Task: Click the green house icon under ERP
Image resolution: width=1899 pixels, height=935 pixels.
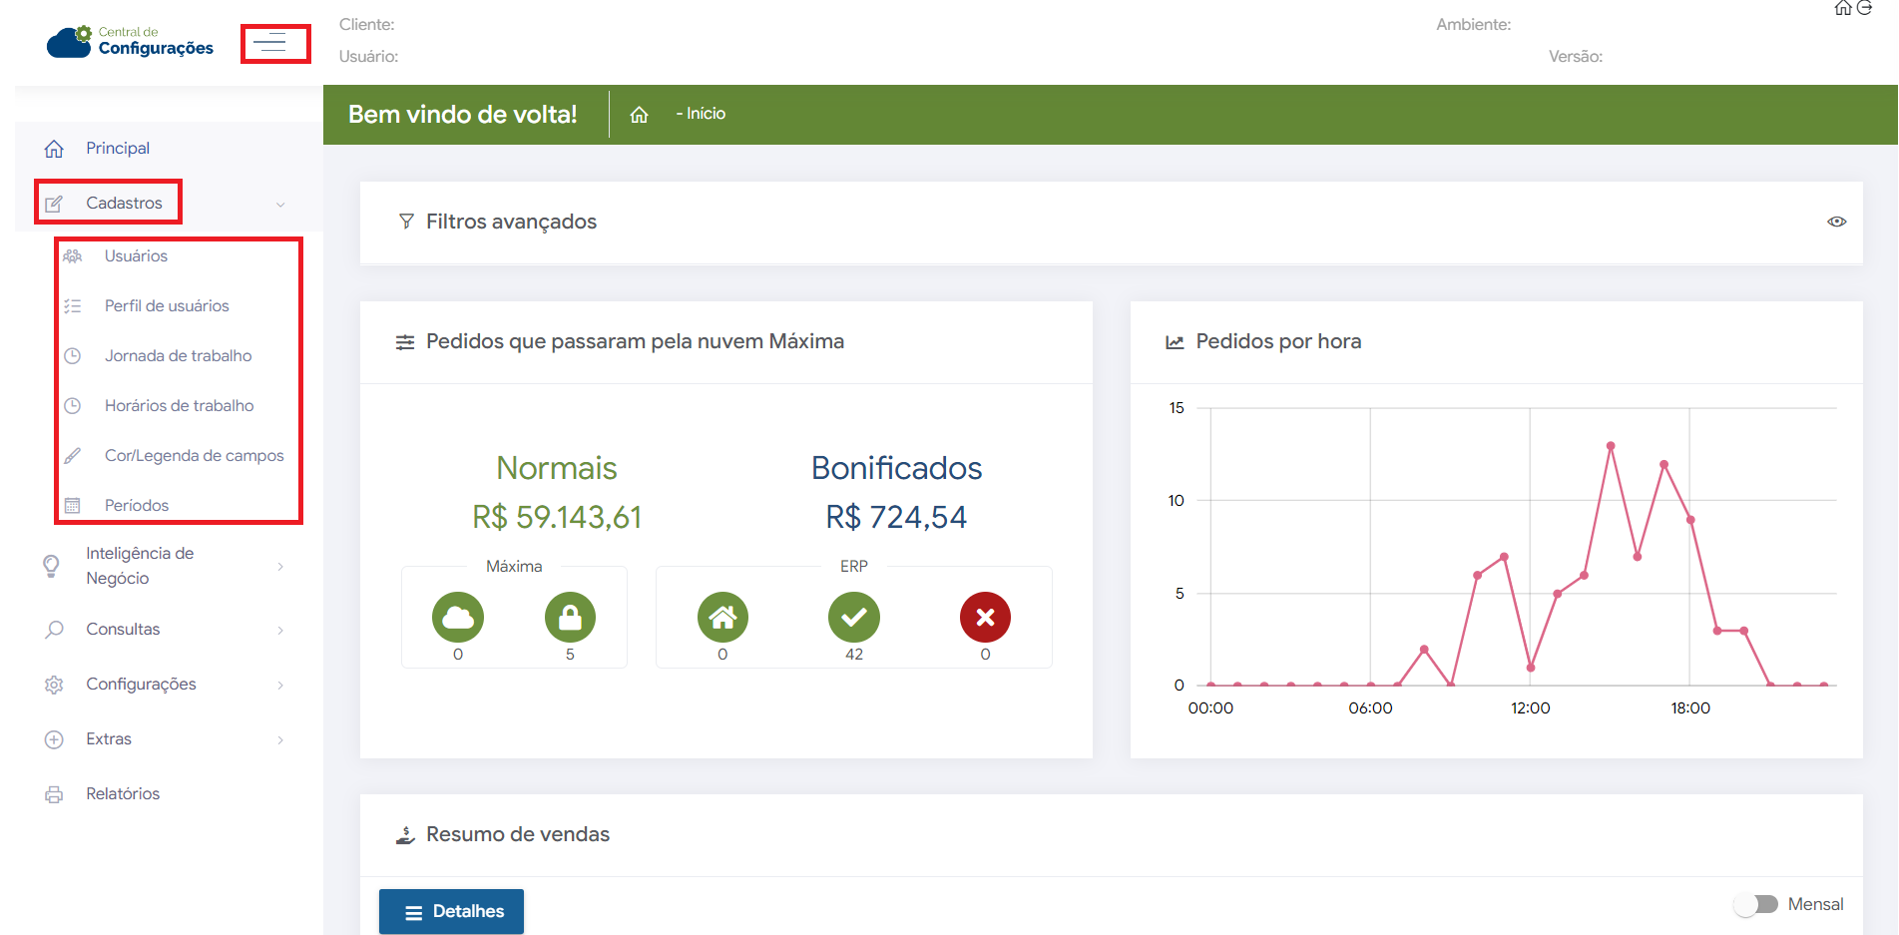Action: [722, 618]
